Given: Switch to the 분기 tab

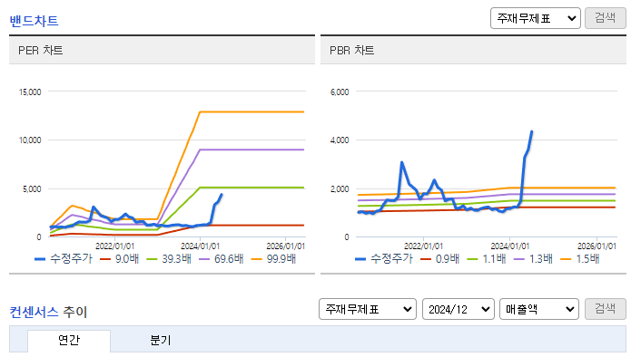Looking at the screenshot, I should 161,341.
